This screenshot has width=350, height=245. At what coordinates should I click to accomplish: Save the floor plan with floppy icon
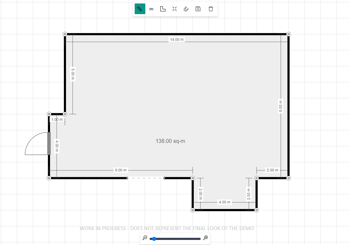198,9
